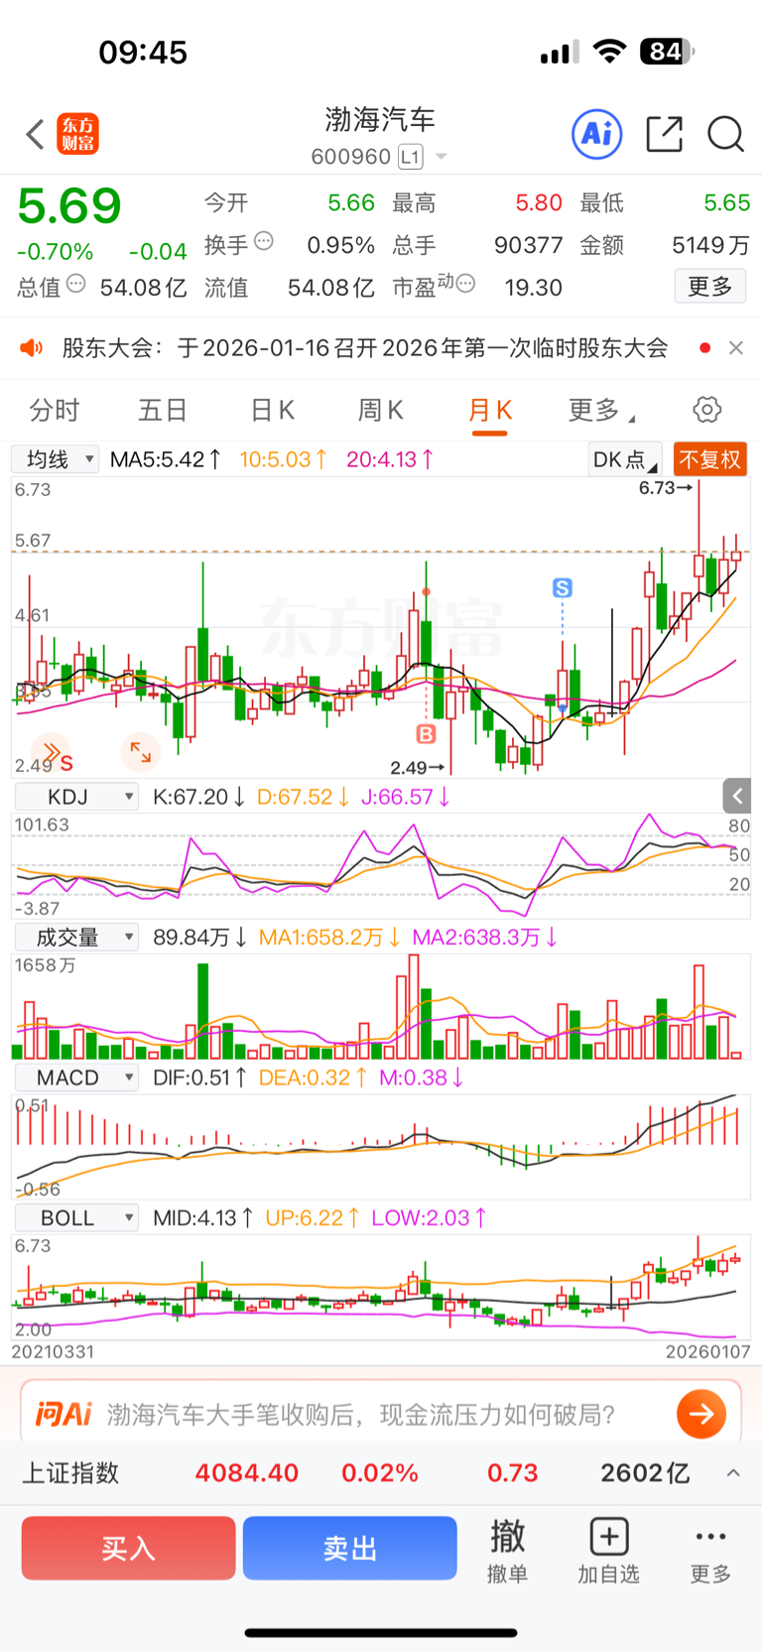Screen dimensions: 762x1652
Task: Tap the 2602亿 turnover figure
Action: pos(645,1473)
